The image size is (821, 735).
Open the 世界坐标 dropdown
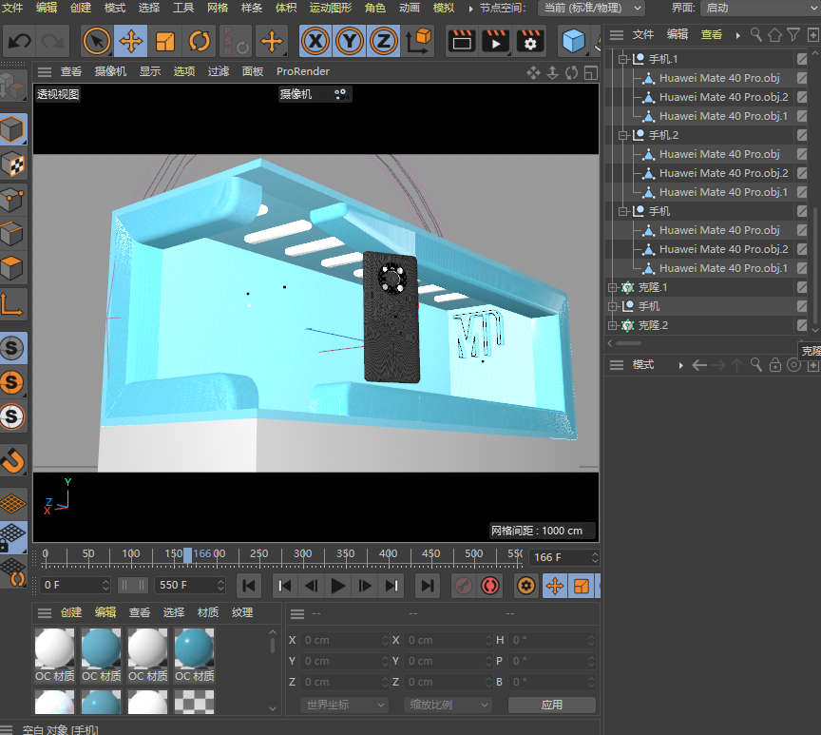point(344,705)
